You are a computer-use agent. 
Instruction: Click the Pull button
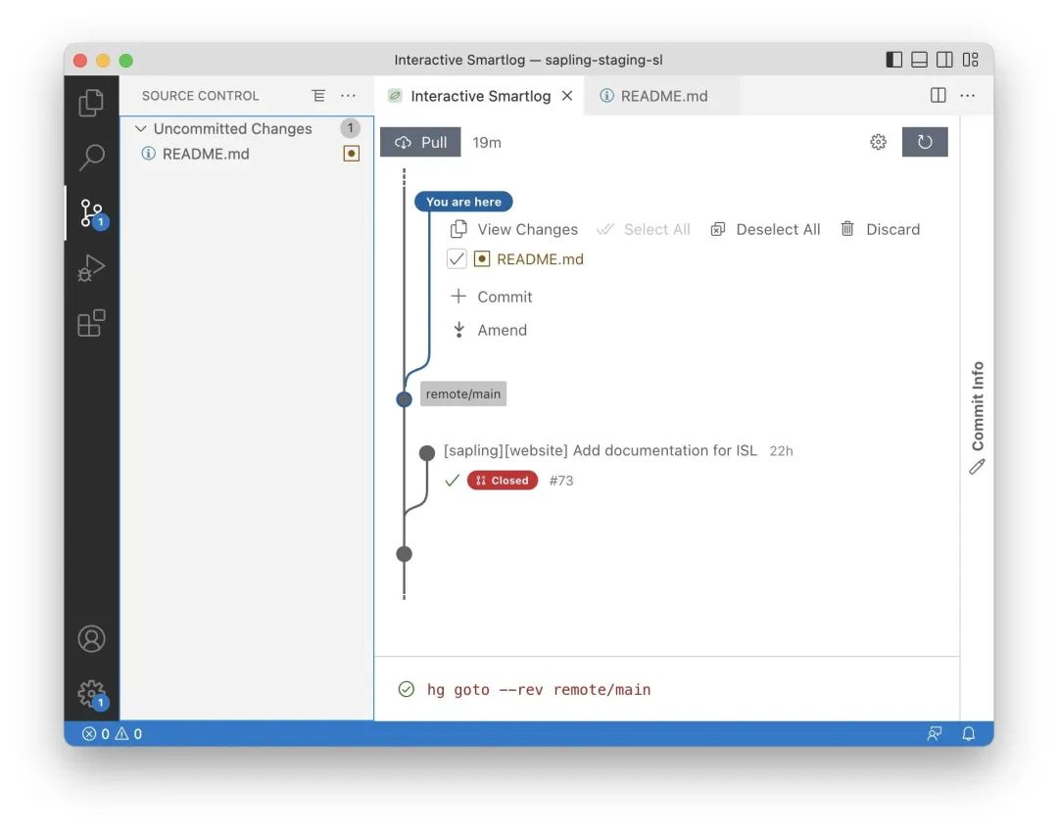point(419,141)
